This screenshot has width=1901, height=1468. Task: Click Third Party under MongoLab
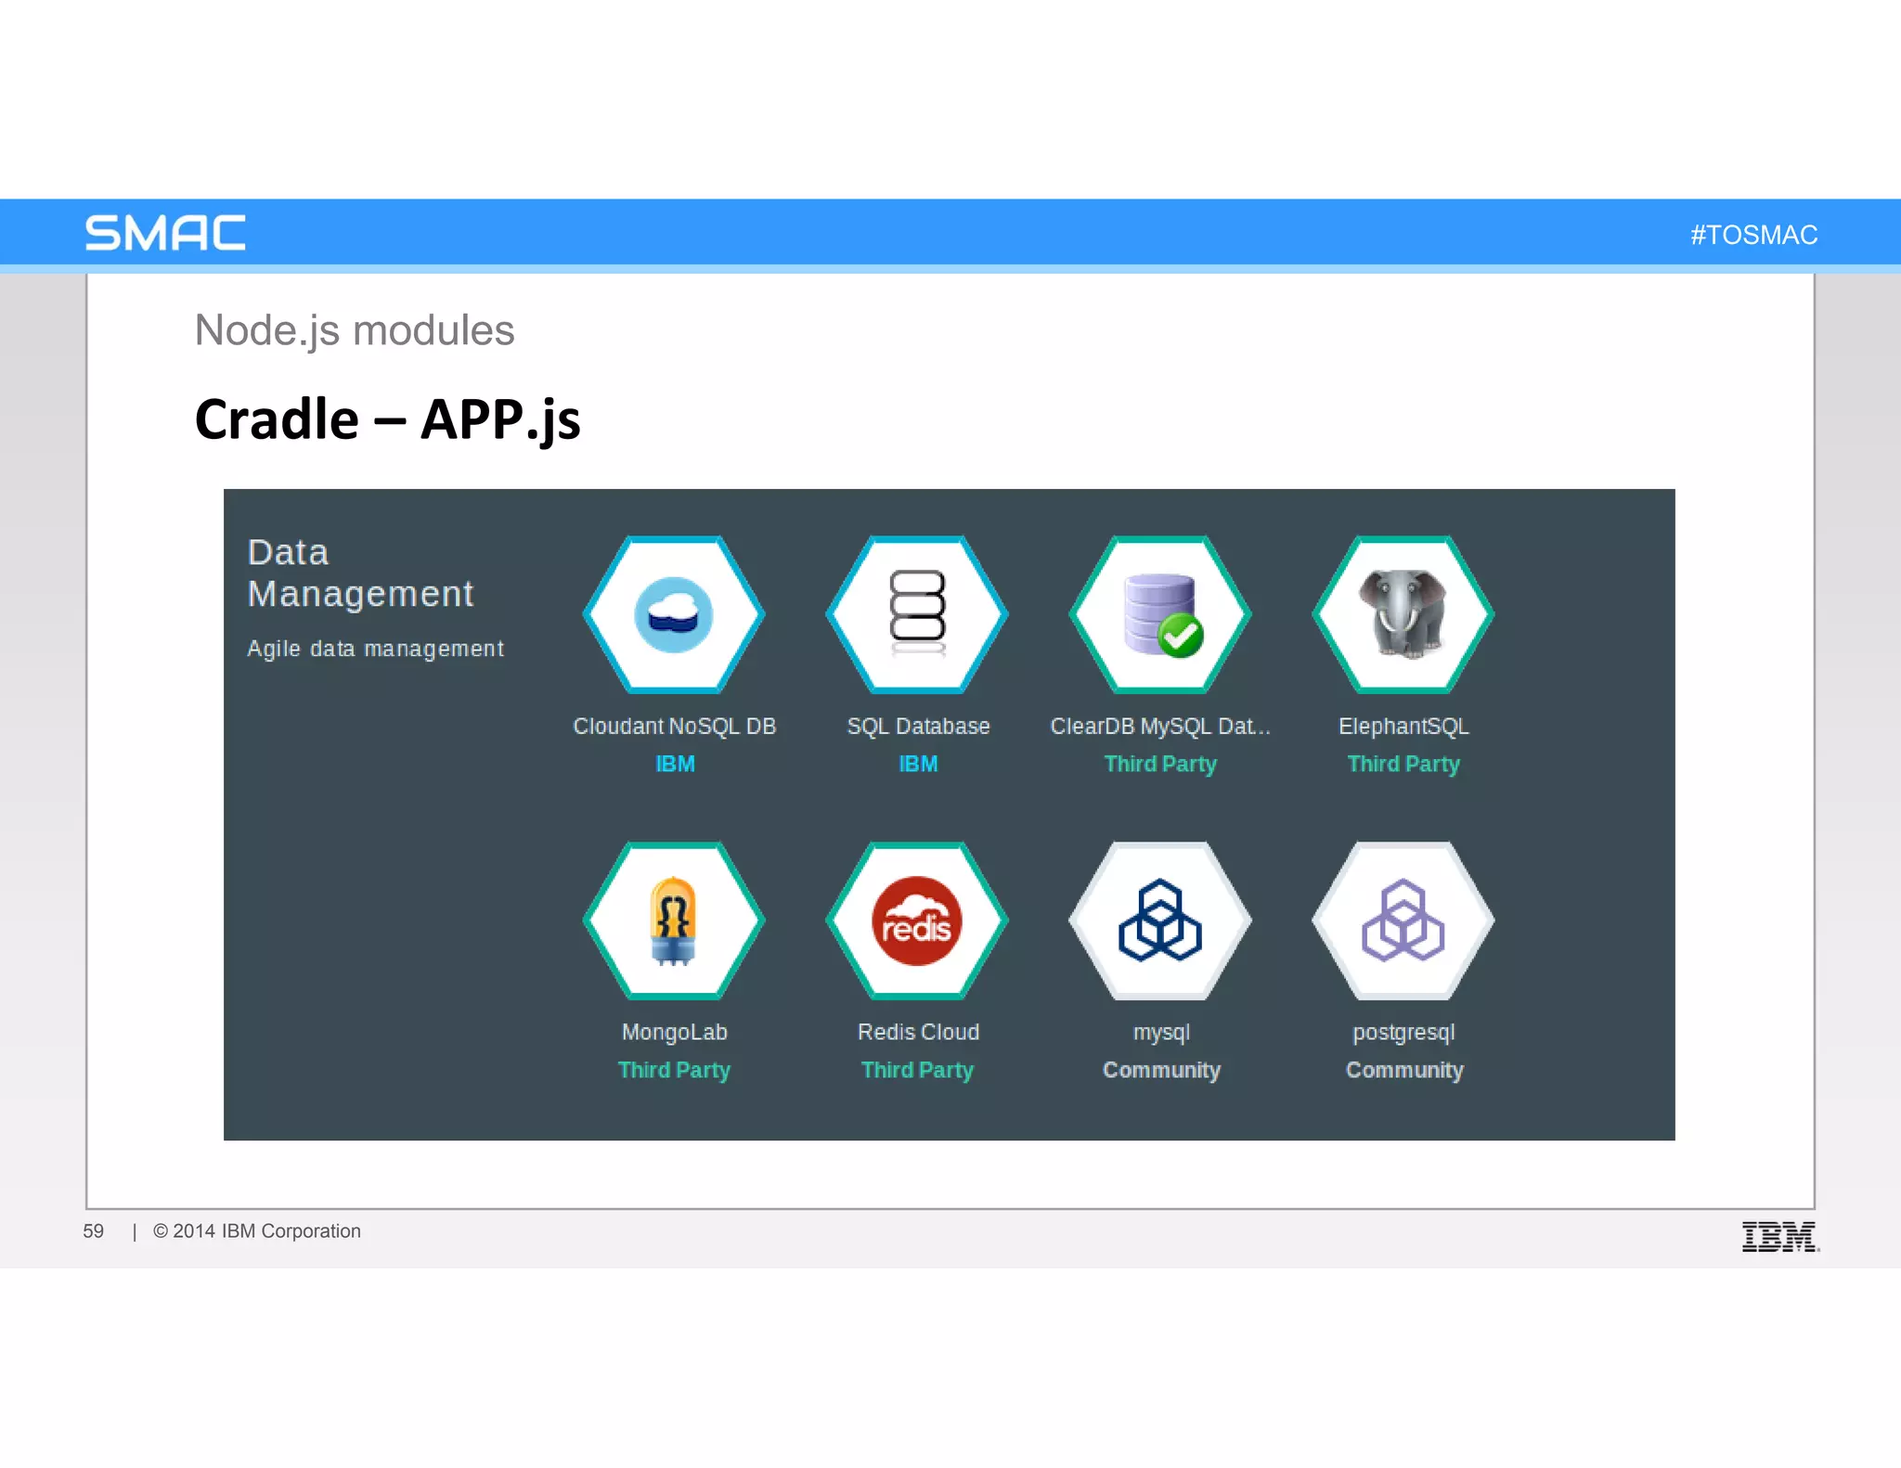point(674,1071)
